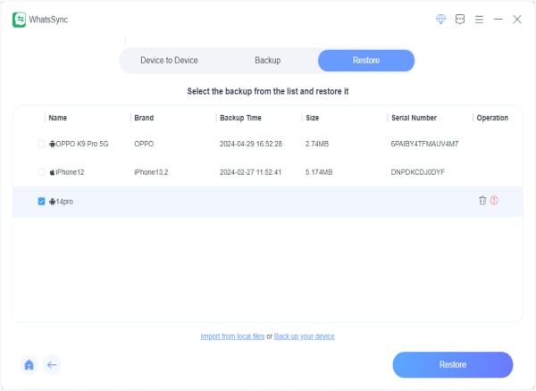Click the Operation column header

pos(492,118)
